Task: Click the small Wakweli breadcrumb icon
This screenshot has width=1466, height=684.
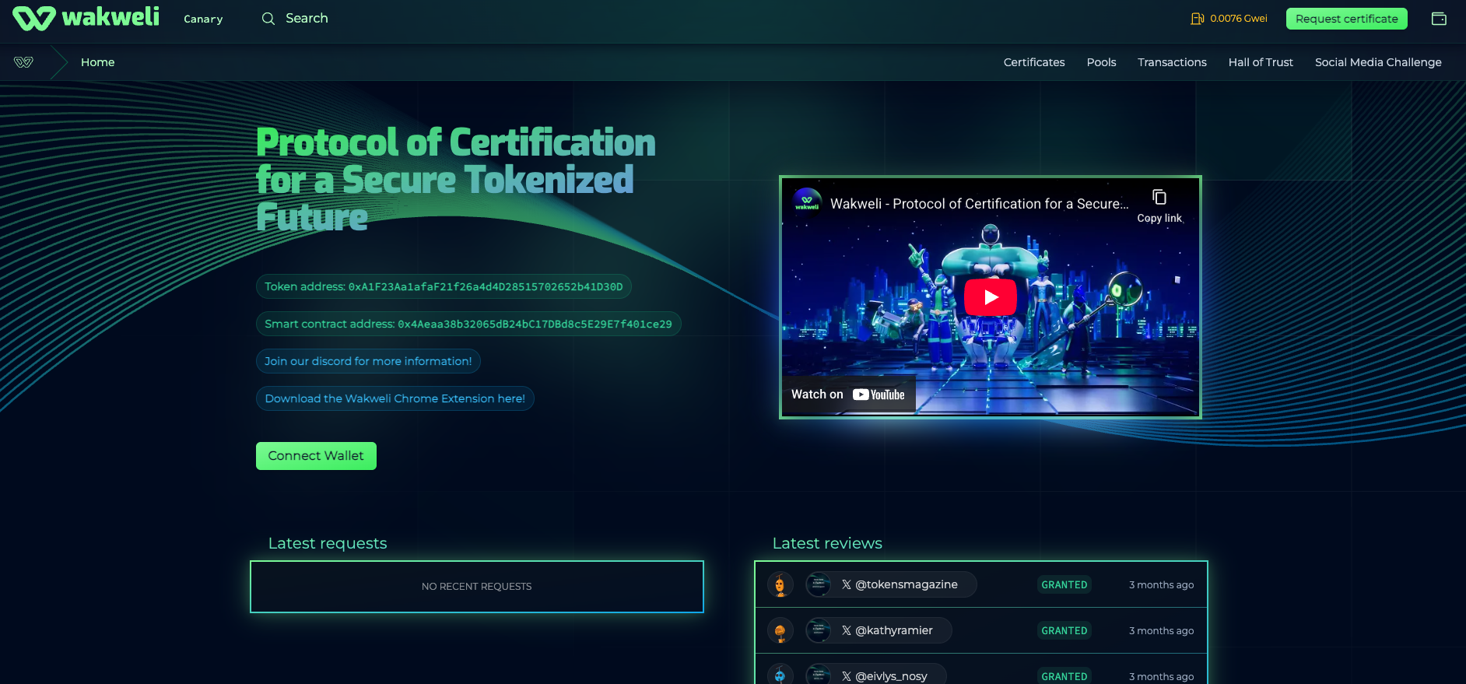Action: pos(24,62)
